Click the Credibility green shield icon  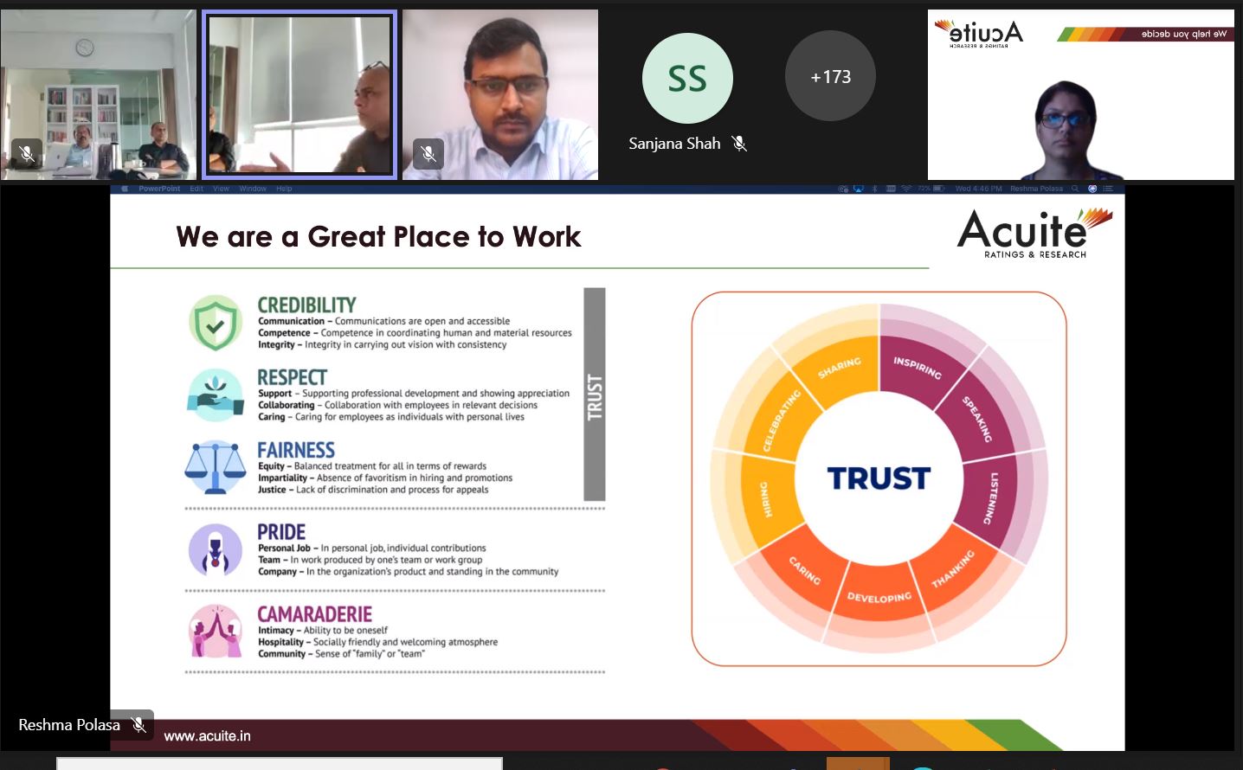click(216, 323)
